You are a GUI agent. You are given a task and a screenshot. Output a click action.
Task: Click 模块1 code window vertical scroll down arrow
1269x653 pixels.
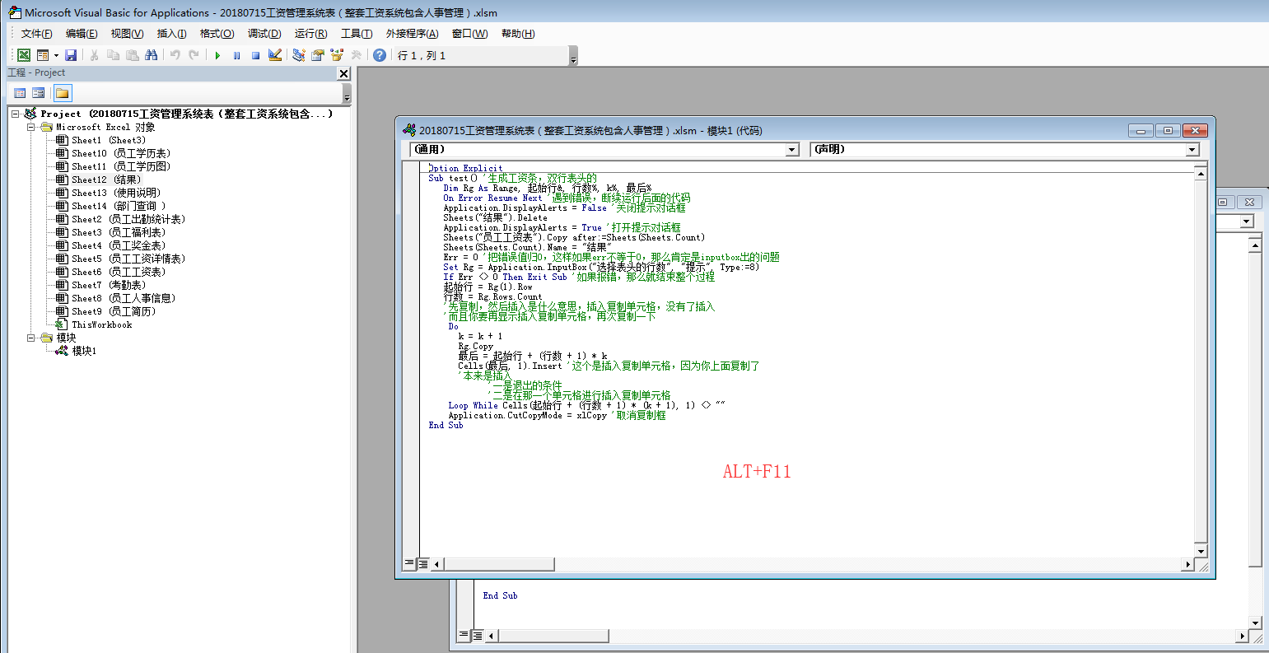(x=1201, y=552)
